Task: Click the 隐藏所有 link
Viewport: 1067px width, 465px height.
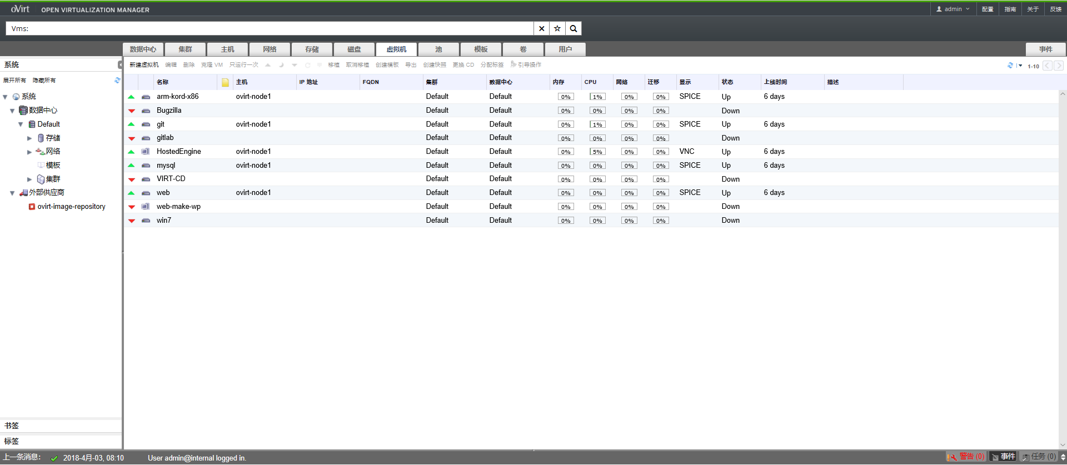Action: tap(44, 81)
